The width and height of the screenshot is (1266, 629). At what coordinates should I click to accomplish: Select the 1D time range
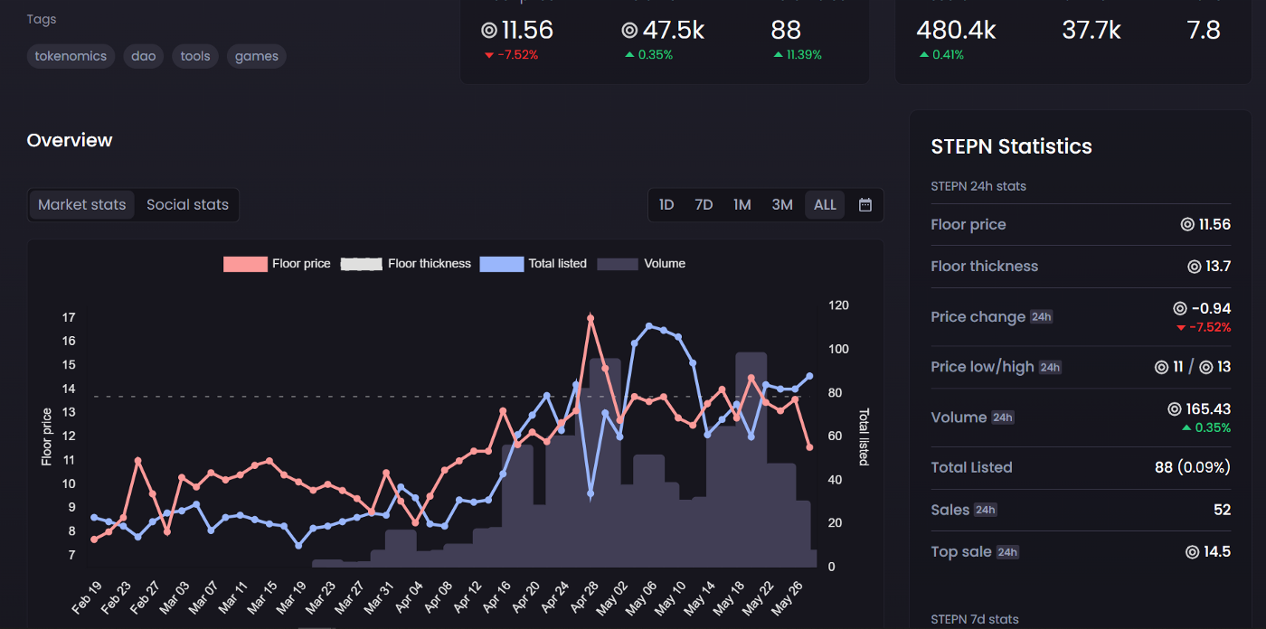[x=666, y=204]
